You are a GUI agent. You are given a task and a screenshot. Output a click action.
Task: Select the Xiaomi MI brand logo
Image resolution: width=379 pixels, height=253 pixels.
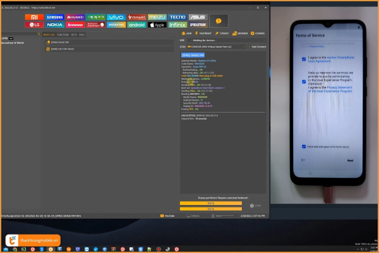[33, 17]
